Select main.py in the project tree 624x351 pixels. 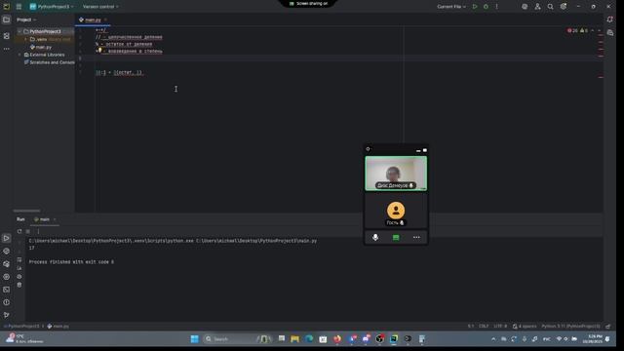41,47
